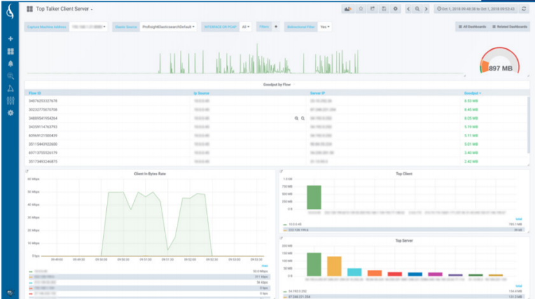Image resolution: width=535 pixels, height=299 pixels.
Task: Toggle the 54.192.0.252 series in Top Server legend
Action: [x=298, y=291]
